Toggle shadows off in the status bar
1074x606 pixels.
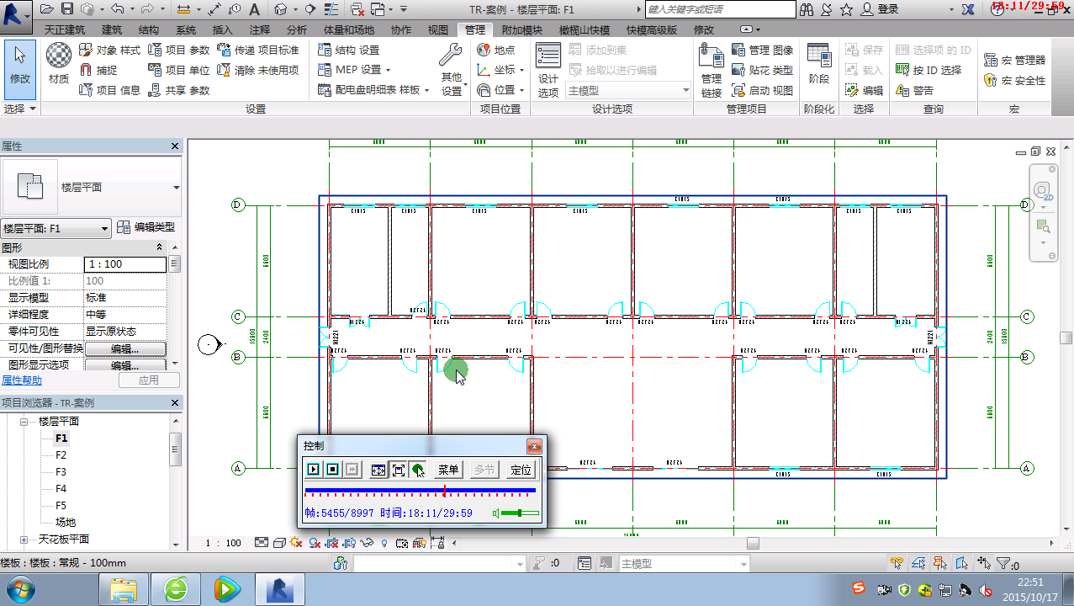pos(297,544)
